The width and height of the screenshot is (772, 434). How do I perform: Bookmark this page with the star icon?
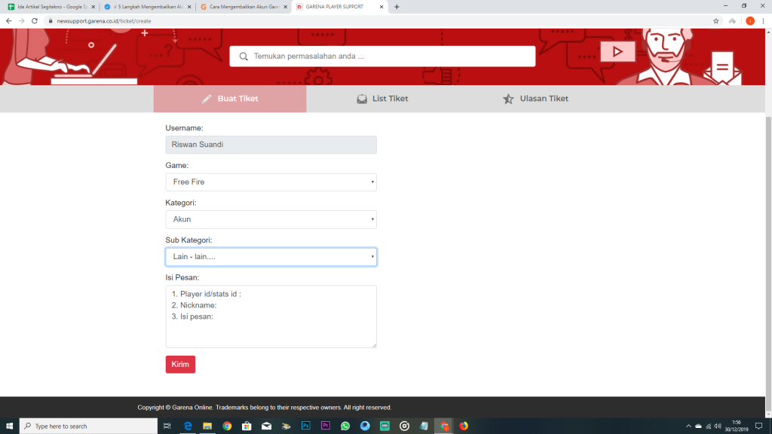click(716, 21)
